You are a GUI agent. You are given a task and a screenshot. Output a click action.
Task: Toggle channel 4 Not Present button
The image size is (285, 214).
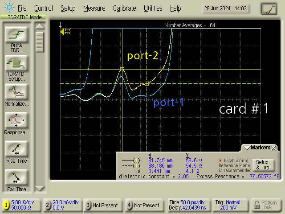click(x=144, y=205)
